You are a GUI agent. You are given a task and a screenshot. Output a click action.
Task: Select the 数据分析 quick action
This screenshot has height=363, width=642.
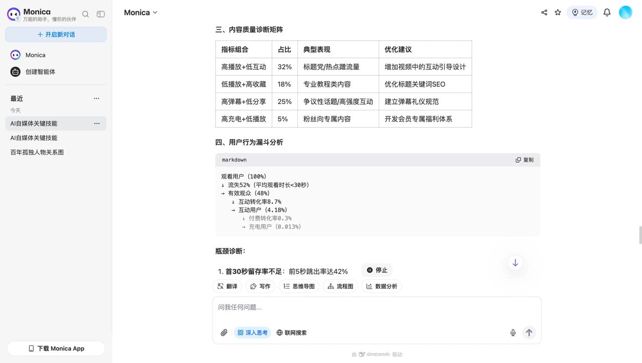(x=381, y=286)
